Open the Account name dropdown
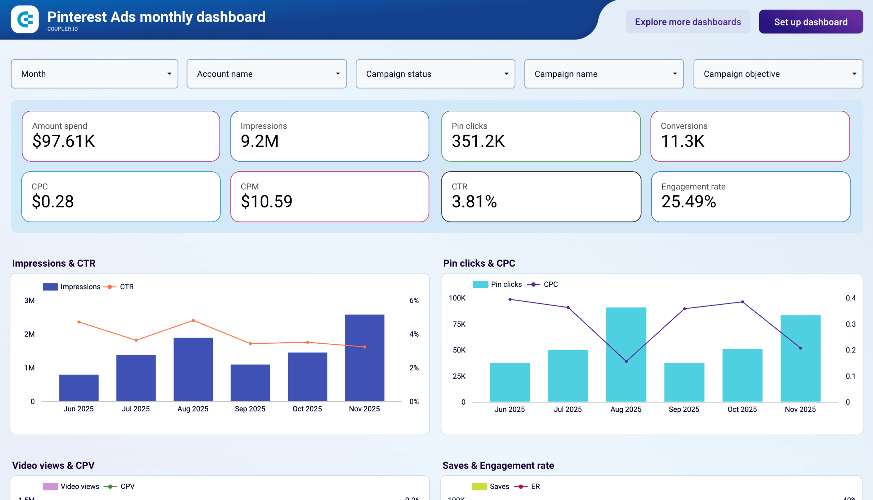Viewport: 873px width, 500px height. [266, 74]
